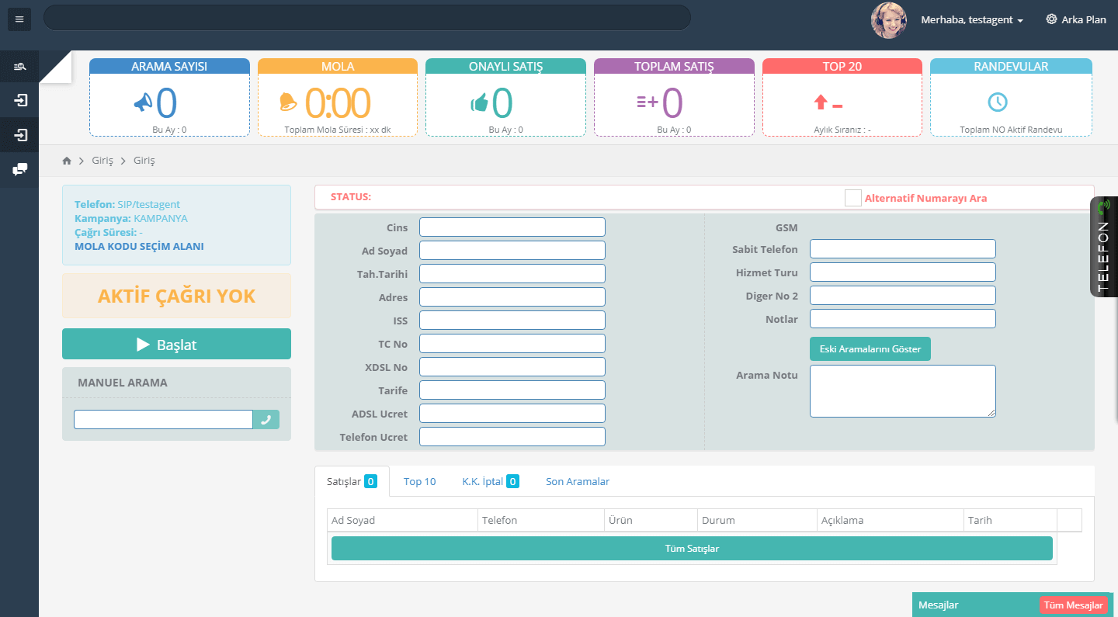Click the phone call button in Manuel Arama

[266, 420]
